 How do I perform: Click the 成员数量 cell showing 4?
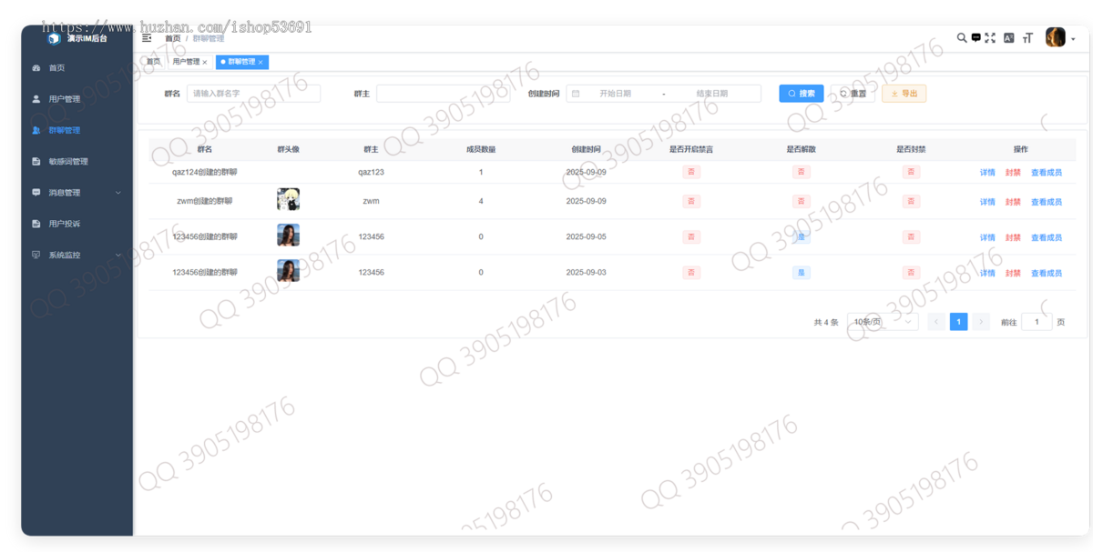point(481,201)
